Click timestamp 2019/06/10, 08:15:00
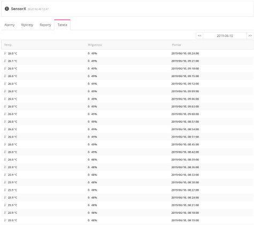Viewport: 254px width, 225px height. [x=185, y=220]
